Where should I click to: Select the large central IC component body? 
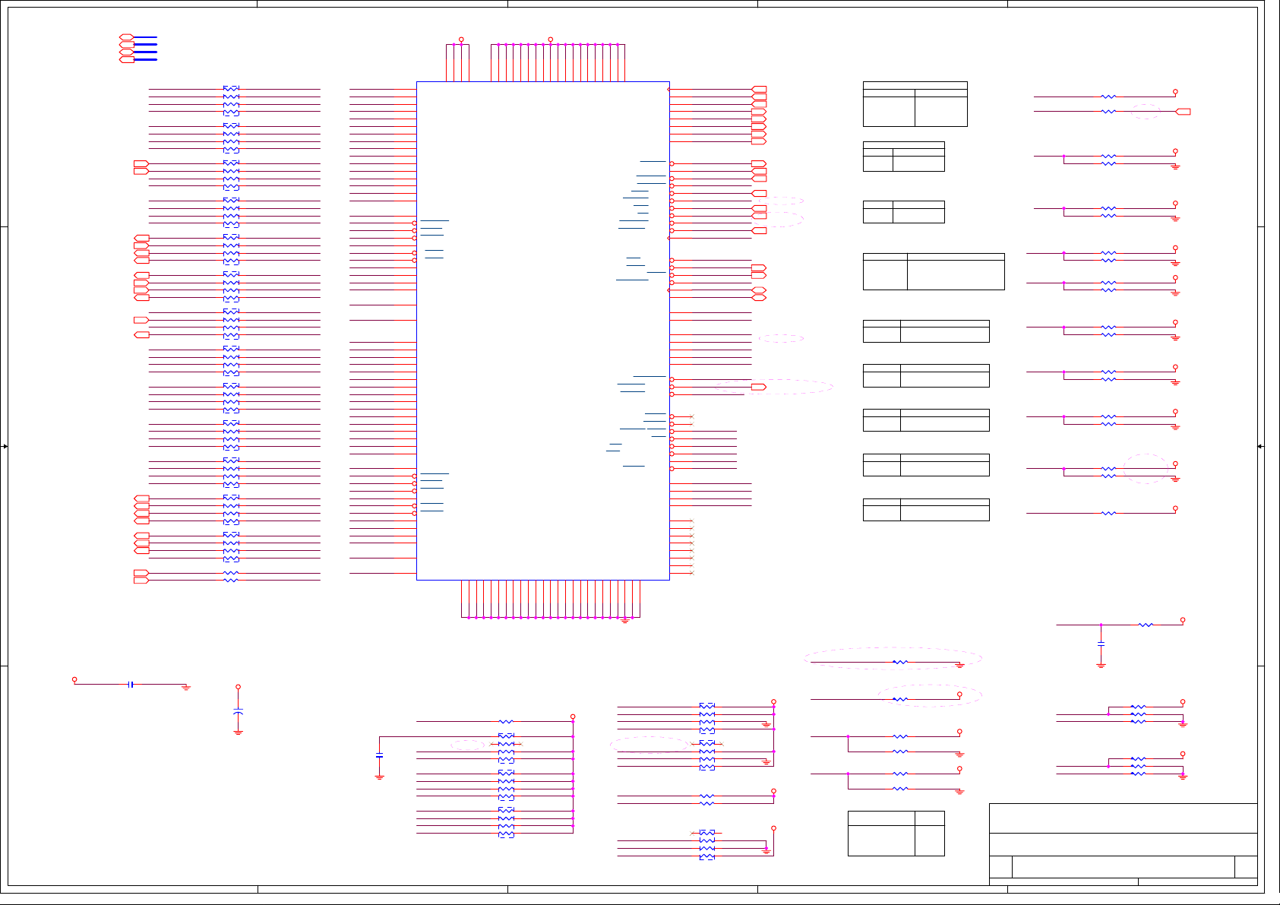click(542, 331)
